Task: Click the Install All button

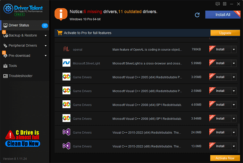Action: (x=223, y=15)
